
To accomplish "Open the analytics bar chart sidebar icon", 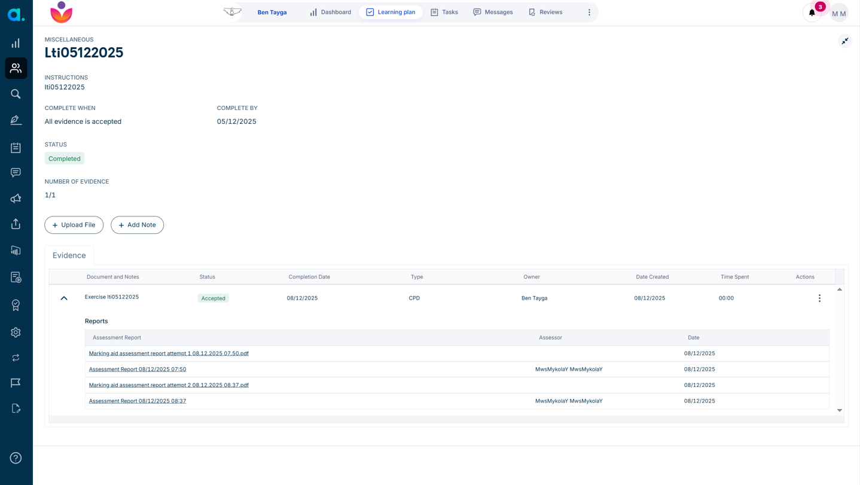I will (x=16, y=43).
